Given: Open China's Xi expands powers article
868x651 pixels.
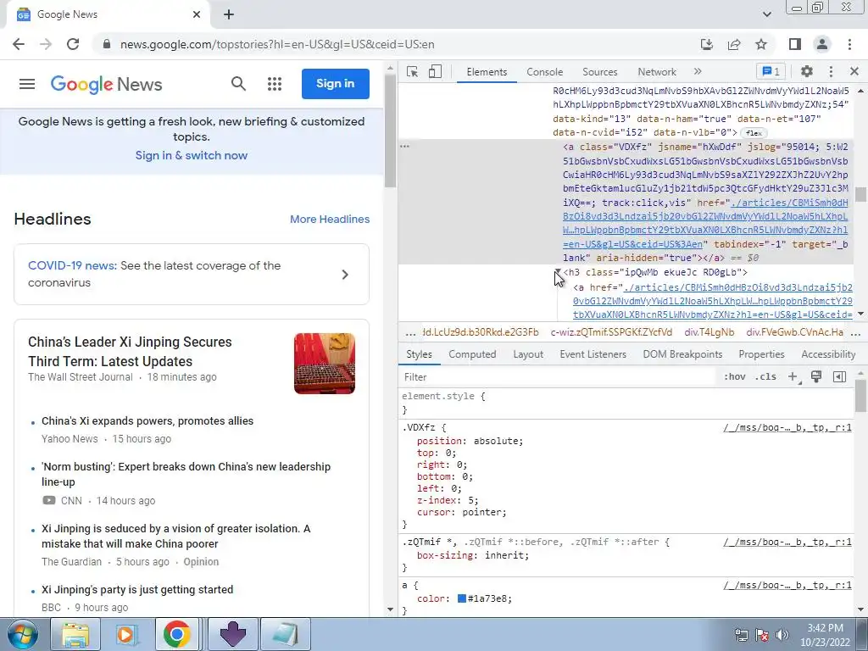Looking at the screenshot, I should [x=147, y=421].
